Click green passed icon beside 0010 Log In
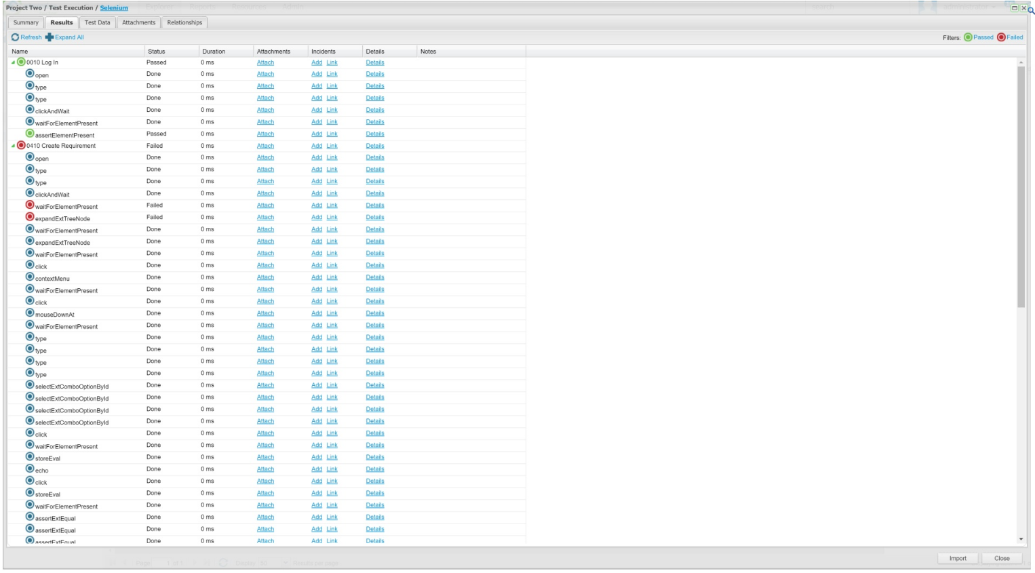Image resolution: width=1035 pixels, height=573 pixels. (21, 62)
